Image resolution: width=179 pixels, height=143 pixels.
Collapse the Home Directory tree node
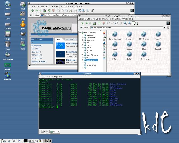(x=80, y=33)
